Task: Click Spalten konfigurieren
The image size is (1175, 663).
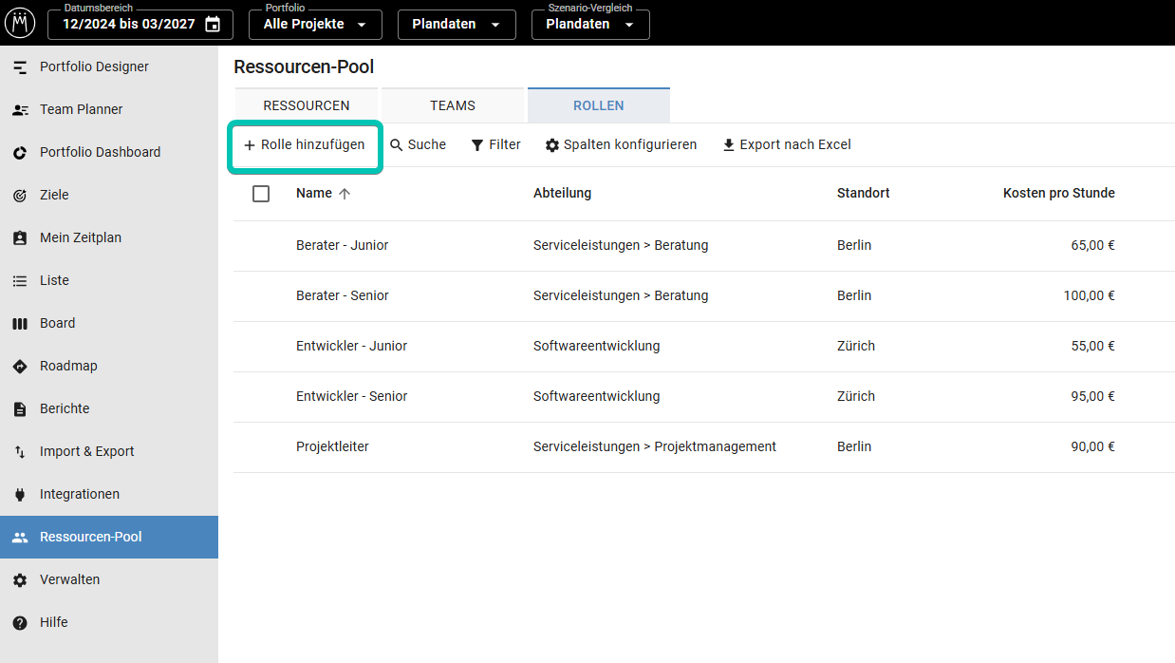Action: tap(621, 145)
